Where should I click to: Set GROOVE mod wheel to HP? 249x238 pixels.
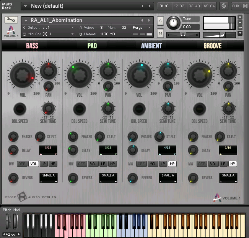pos(233,164)
